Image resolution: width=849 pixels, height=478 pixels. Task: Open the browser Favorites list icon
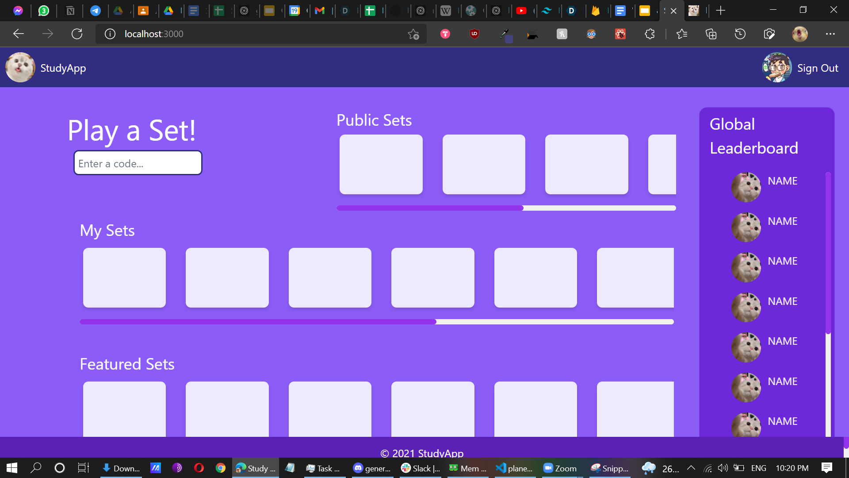pyautogui.click(x=682, y=34)
